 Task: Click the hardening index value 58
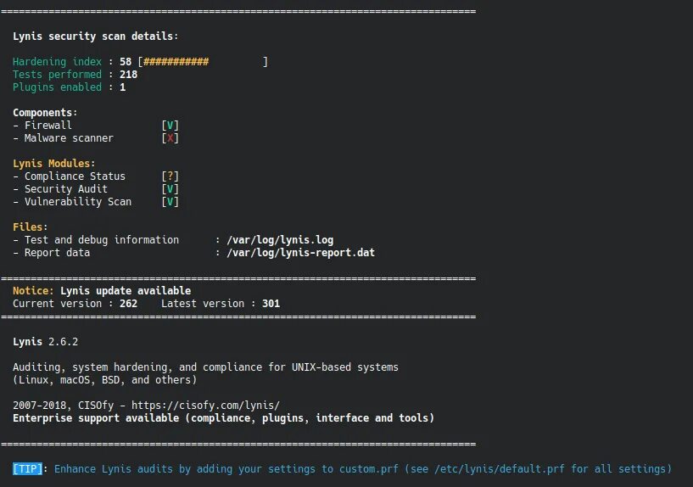(126, 62)
